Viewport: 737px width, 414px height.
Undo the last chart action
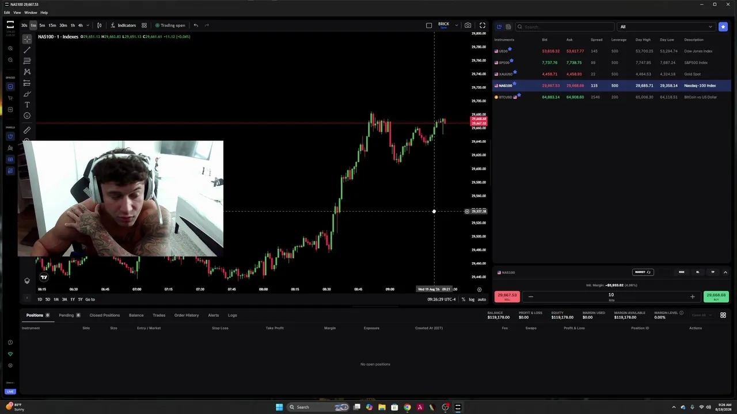click(x=196, y=25)
